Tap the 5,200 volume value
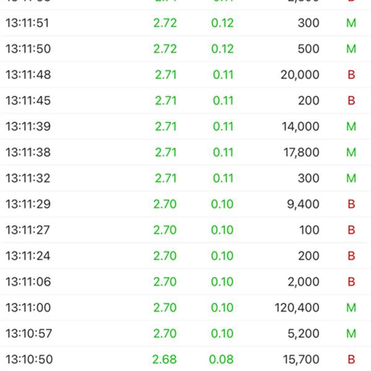Screen dimensions: 371x371 [x=303, y=334]
